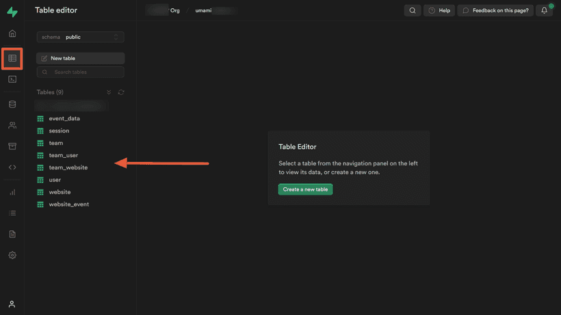
Task: Open Authentication users icon in sidebar
Action: (12, 126)
